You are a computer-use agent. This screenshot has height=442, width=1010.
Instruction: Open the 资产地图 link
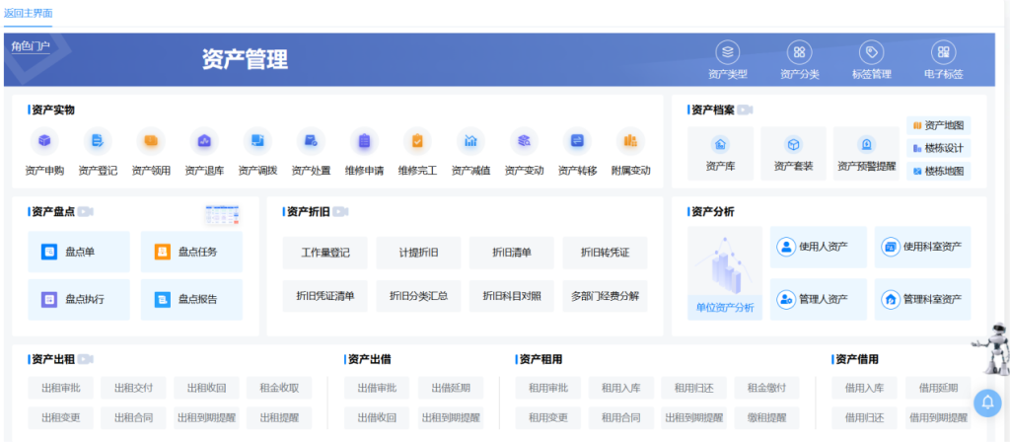coord(938,125)
